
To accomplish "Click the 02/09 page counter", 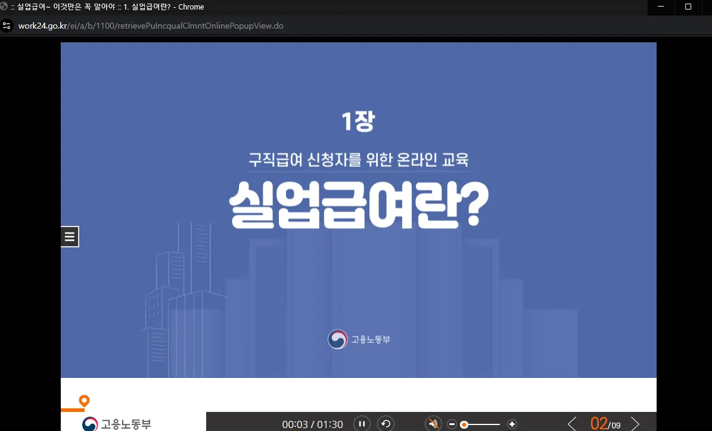I will (x=605, y=424).
